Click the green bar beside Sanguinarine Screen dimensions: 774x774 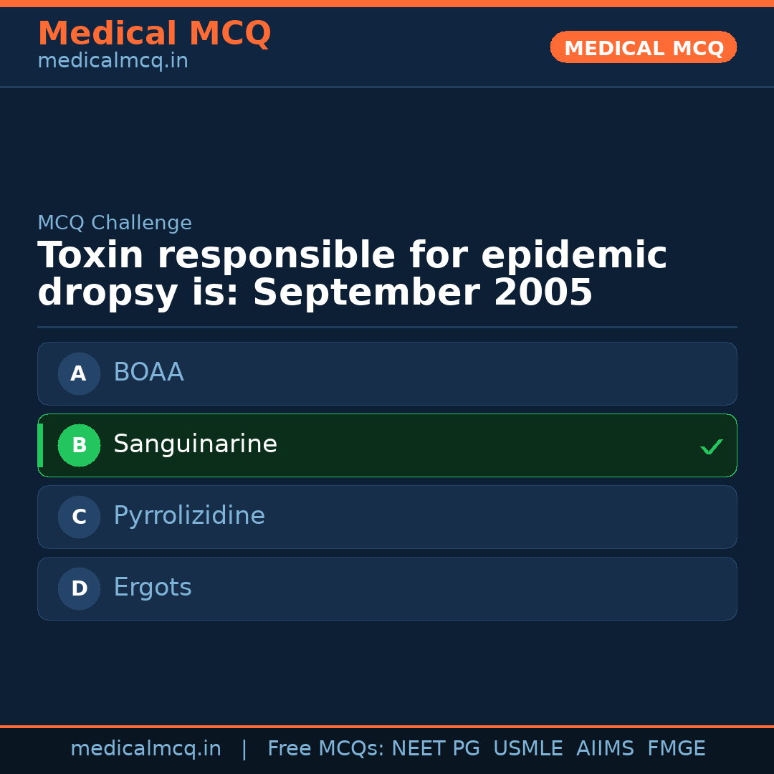(x=40, y=445)
